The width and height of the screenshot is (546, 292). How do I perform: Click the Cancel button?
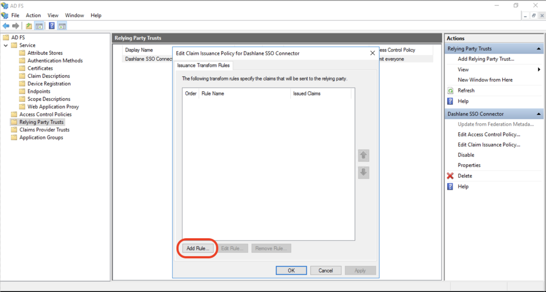point(326,271)
